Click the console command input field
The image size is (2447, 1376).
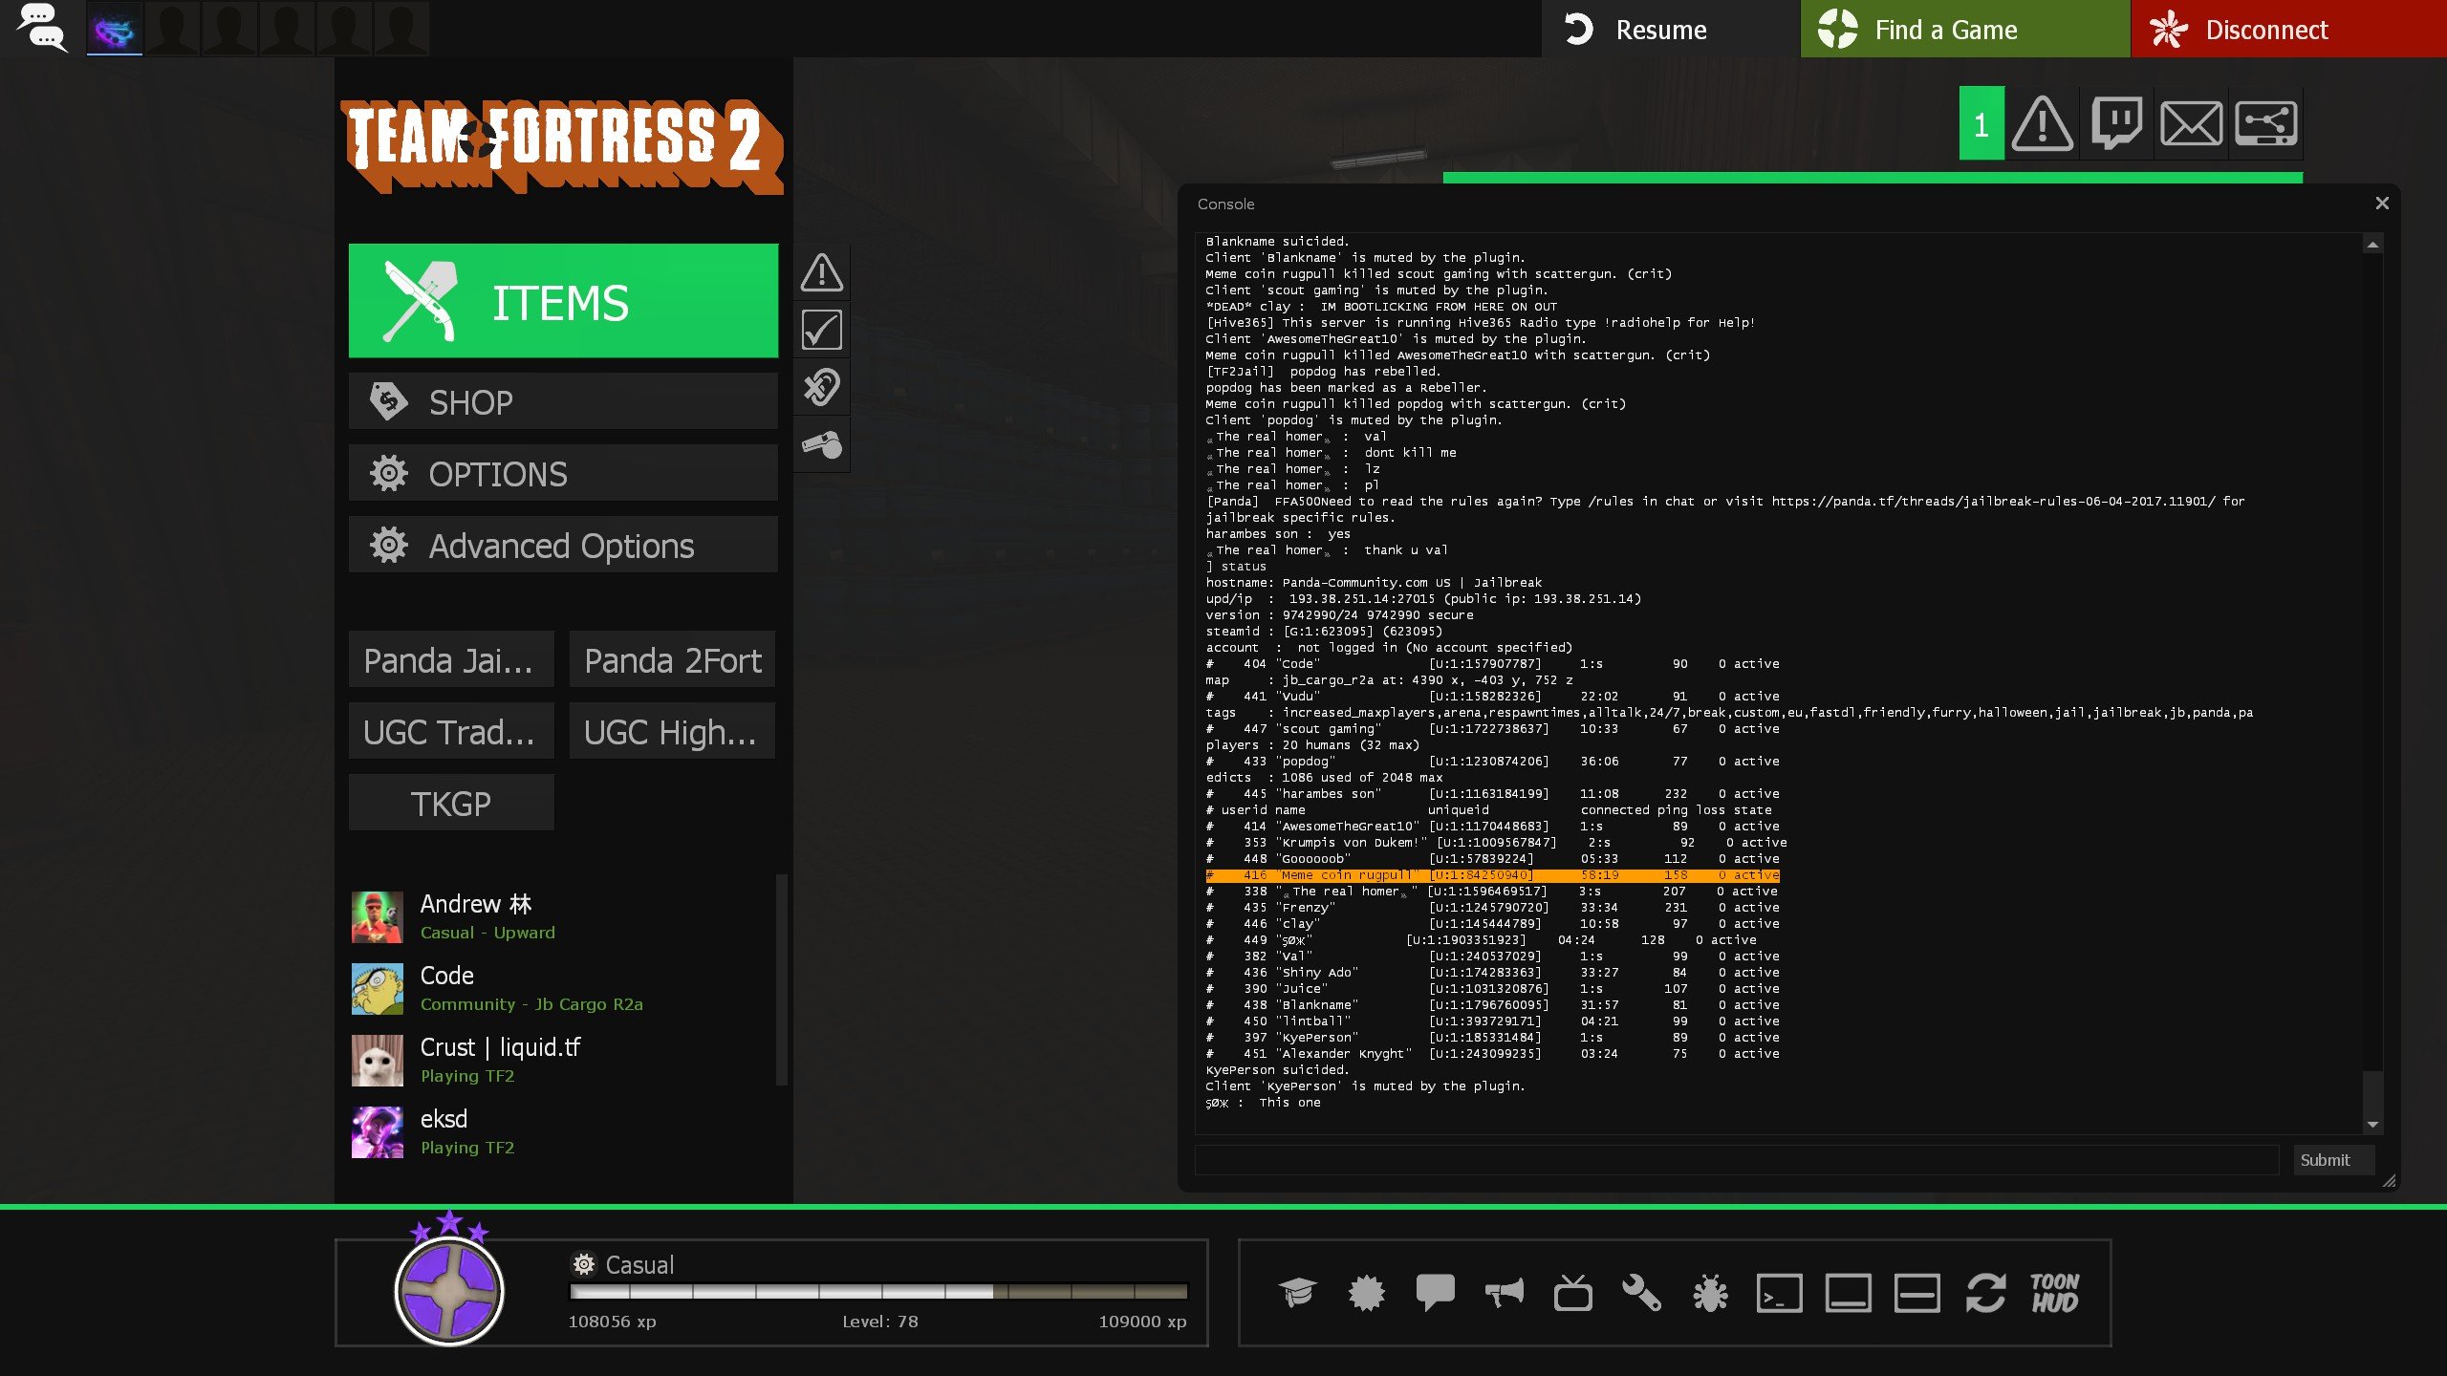click(1737, 1160)
